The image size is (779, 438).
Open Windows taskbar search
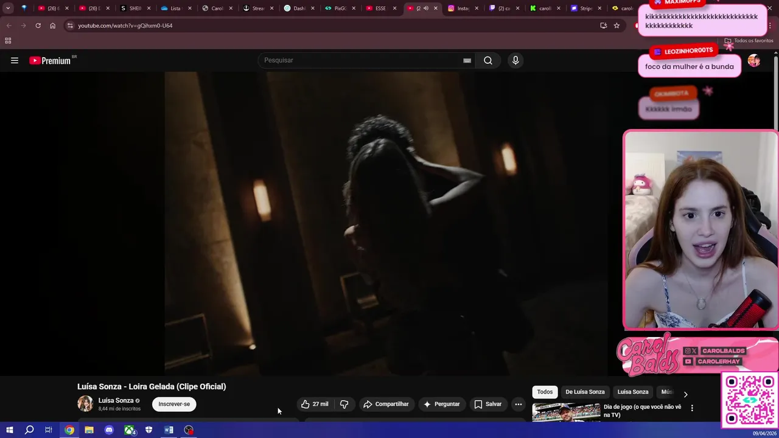[29, 430]
